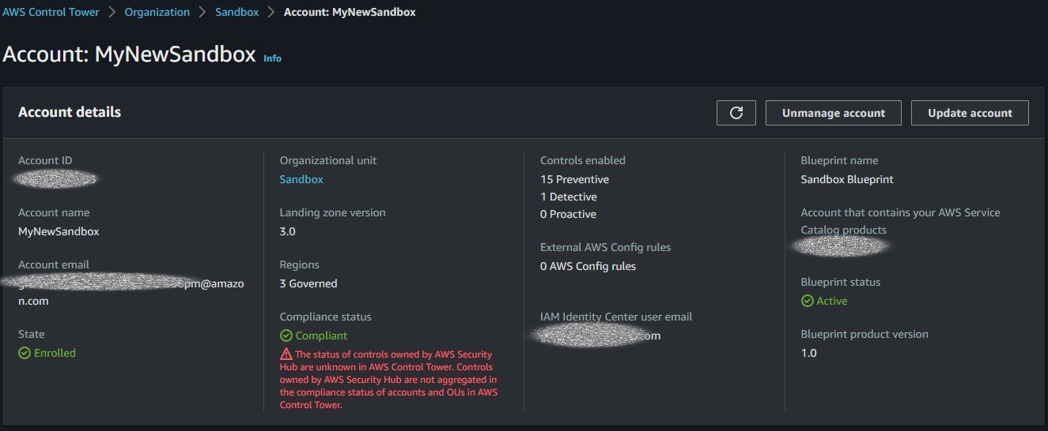Click the red Security Hub warning triangle icon
Screen dimensions: 1048x431
click(286, 354)
